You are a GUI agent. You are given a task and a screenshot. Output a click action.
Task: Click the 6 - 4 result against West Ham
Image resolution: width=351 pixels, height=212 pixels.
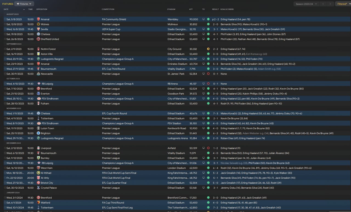(216, 168)
